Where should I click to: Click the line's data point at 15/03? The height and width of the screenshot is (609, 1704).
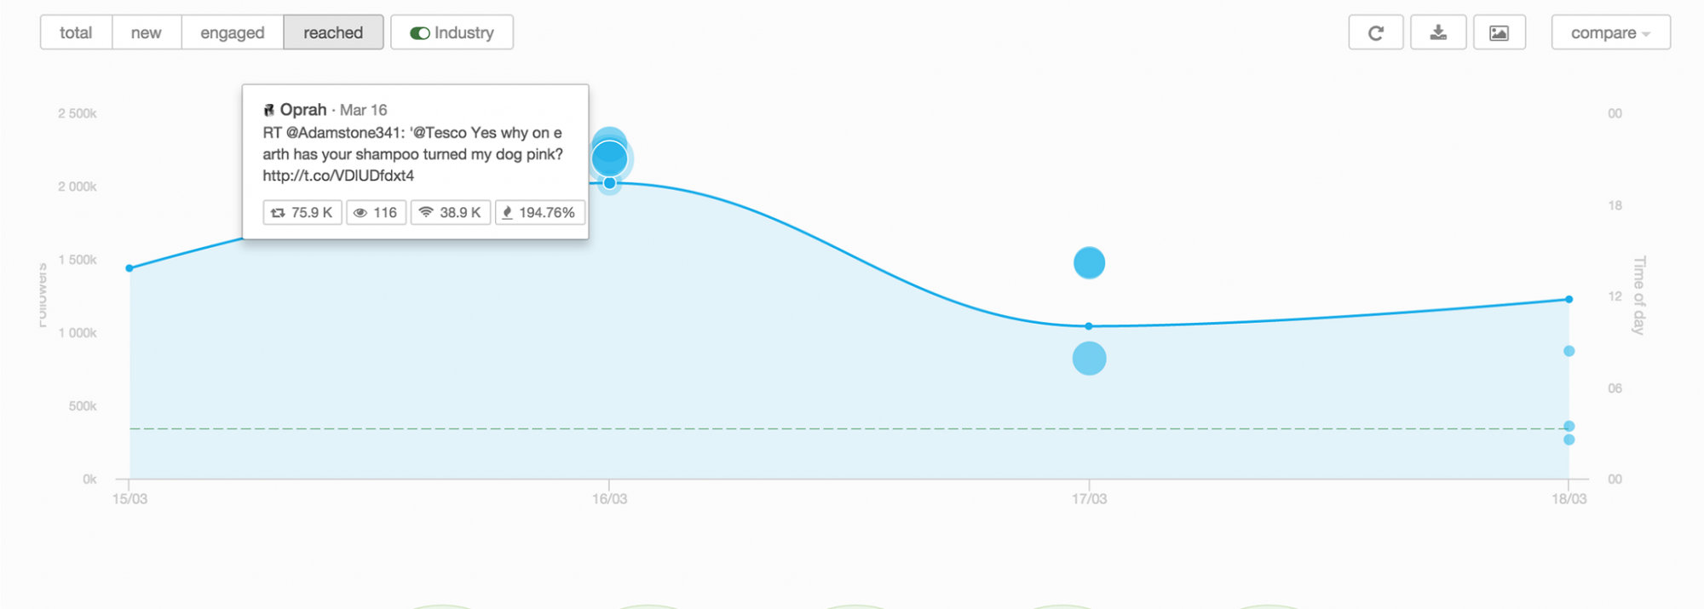130,268
